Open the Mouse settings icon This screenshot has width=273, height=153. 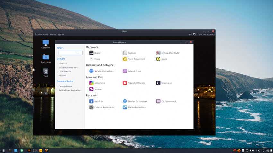[x=92, y=59]
